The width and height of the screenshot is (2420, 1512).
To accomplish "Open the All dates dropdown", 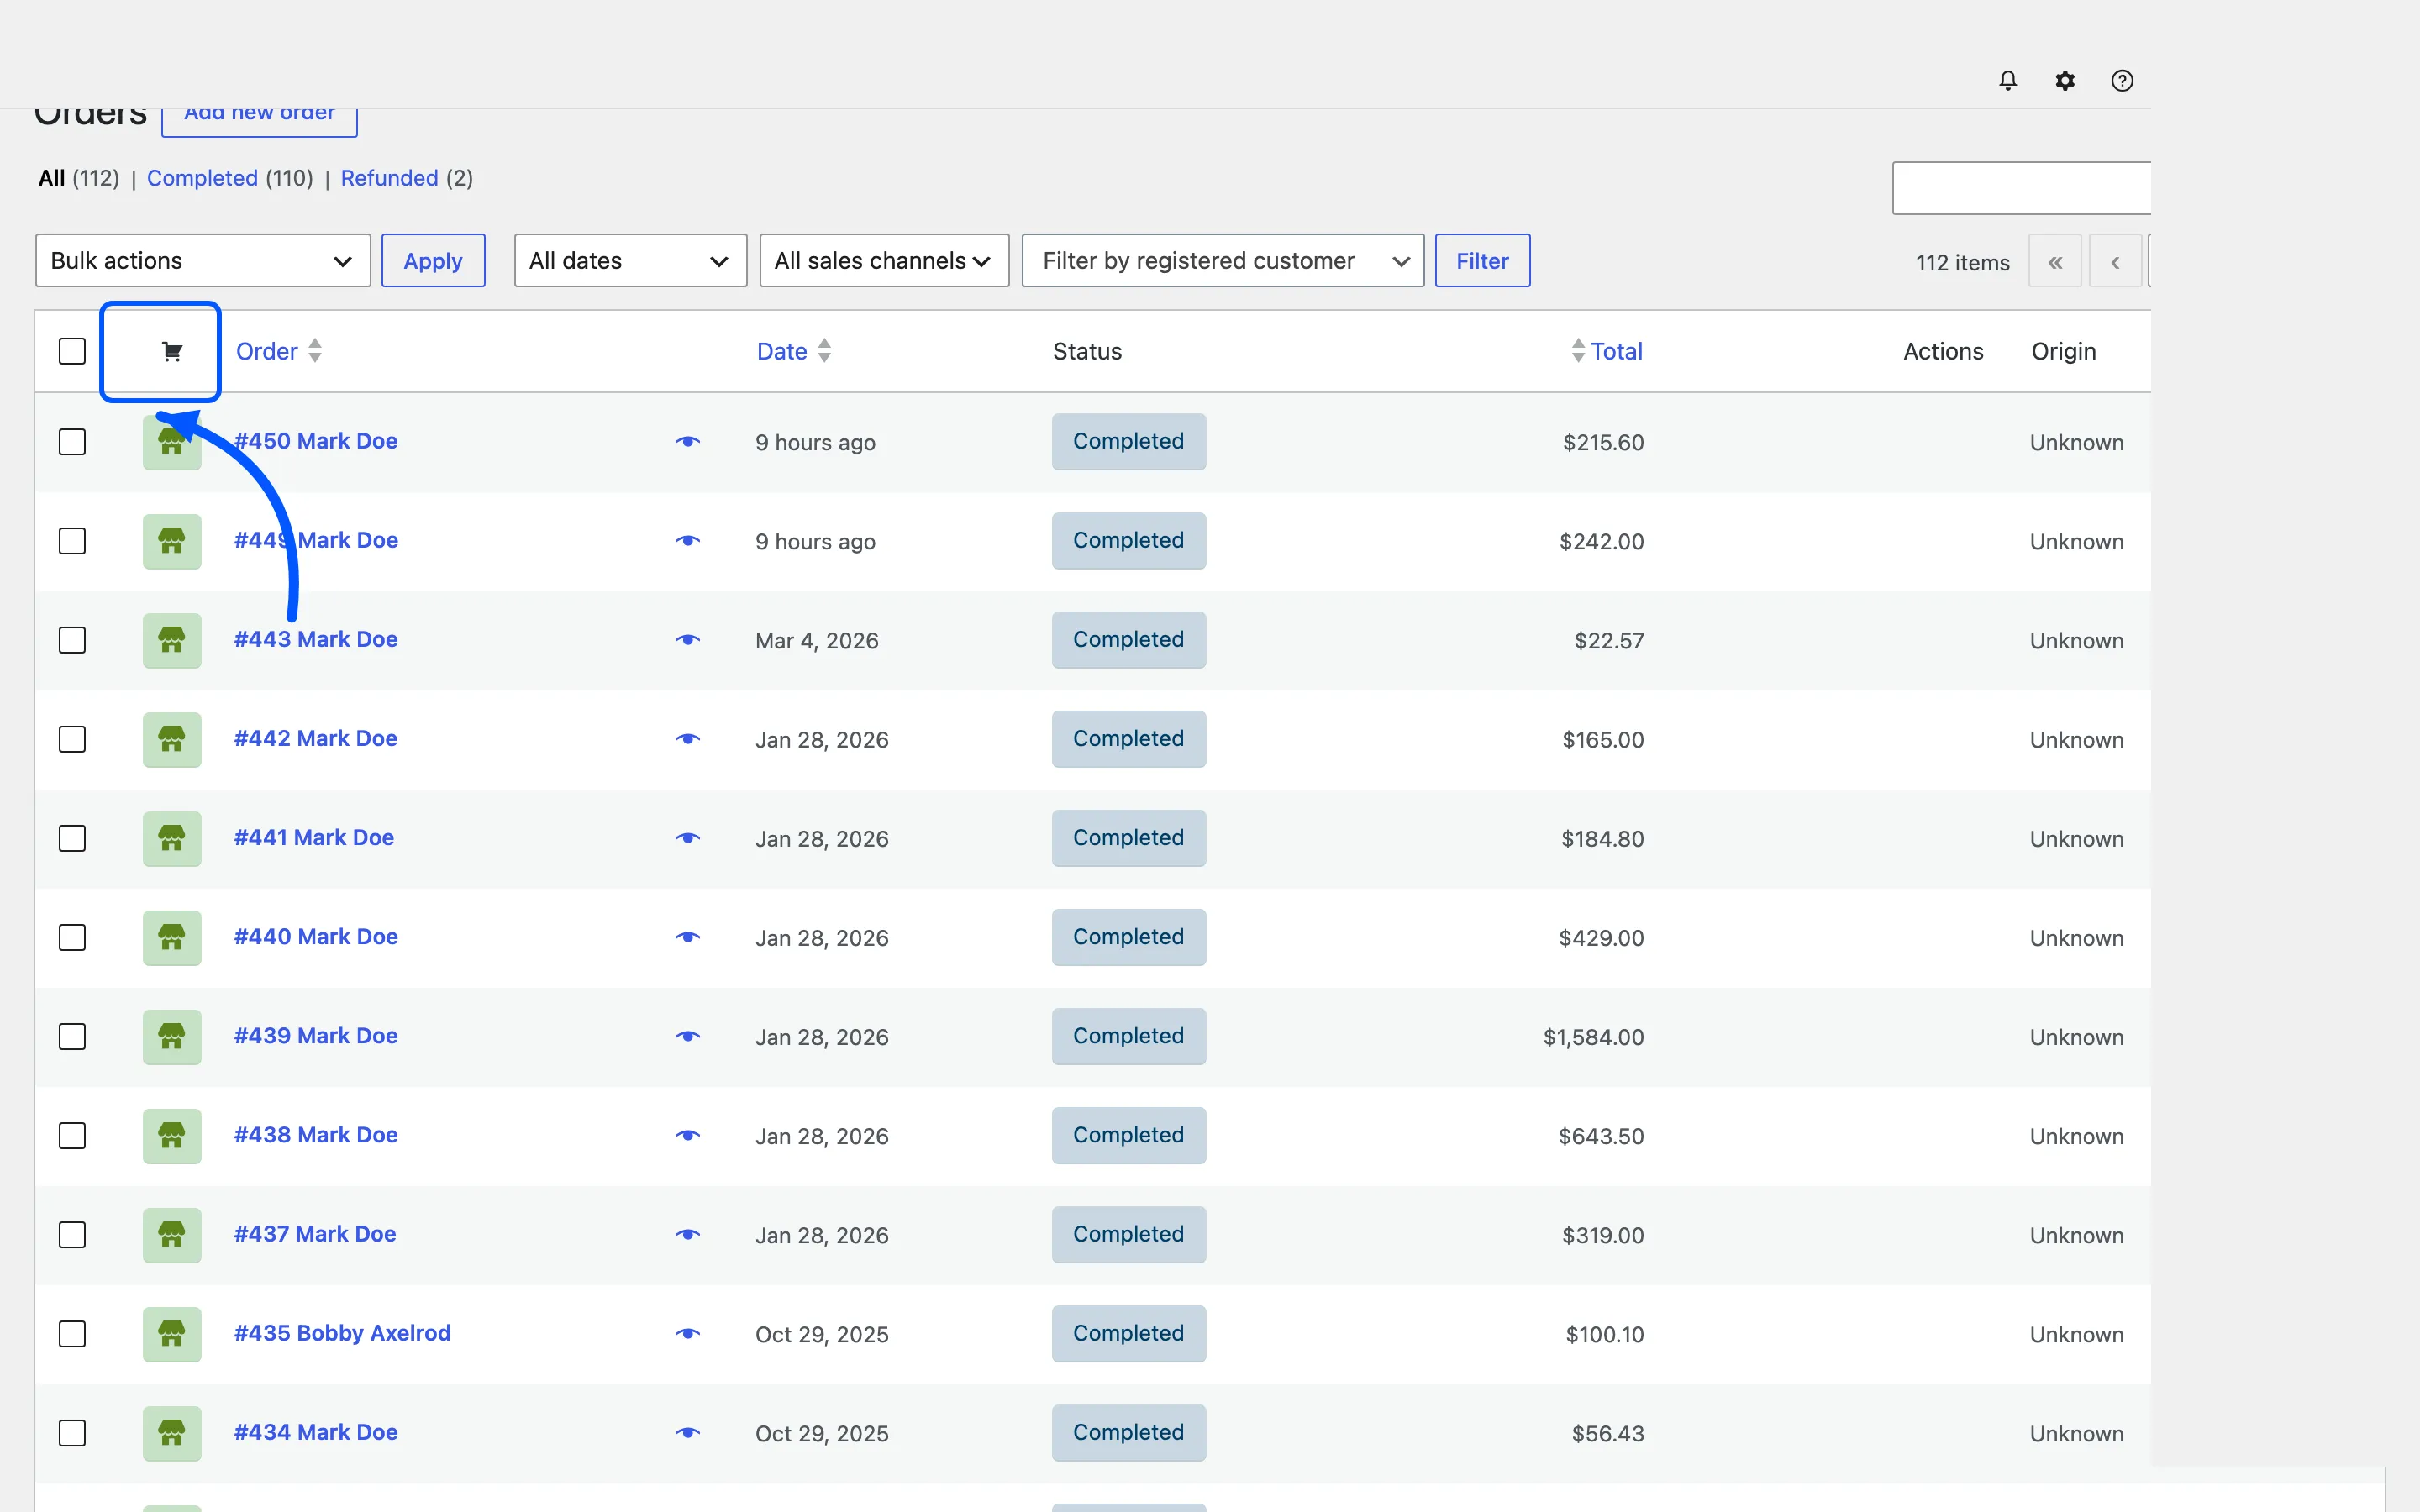I will coord(630,261).
